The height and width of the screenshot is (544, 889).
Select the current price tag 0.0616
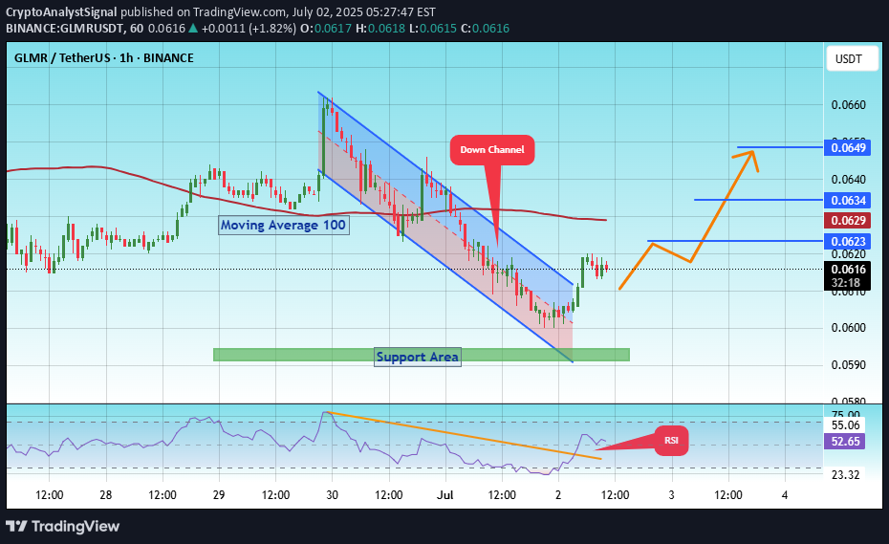(x=848, y=270)
